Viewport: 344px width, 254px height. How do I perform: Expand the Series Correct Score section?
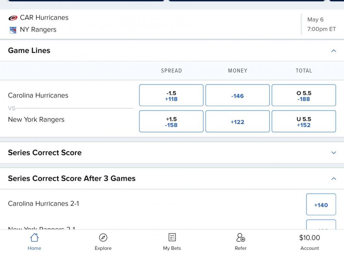coord(333,153)
